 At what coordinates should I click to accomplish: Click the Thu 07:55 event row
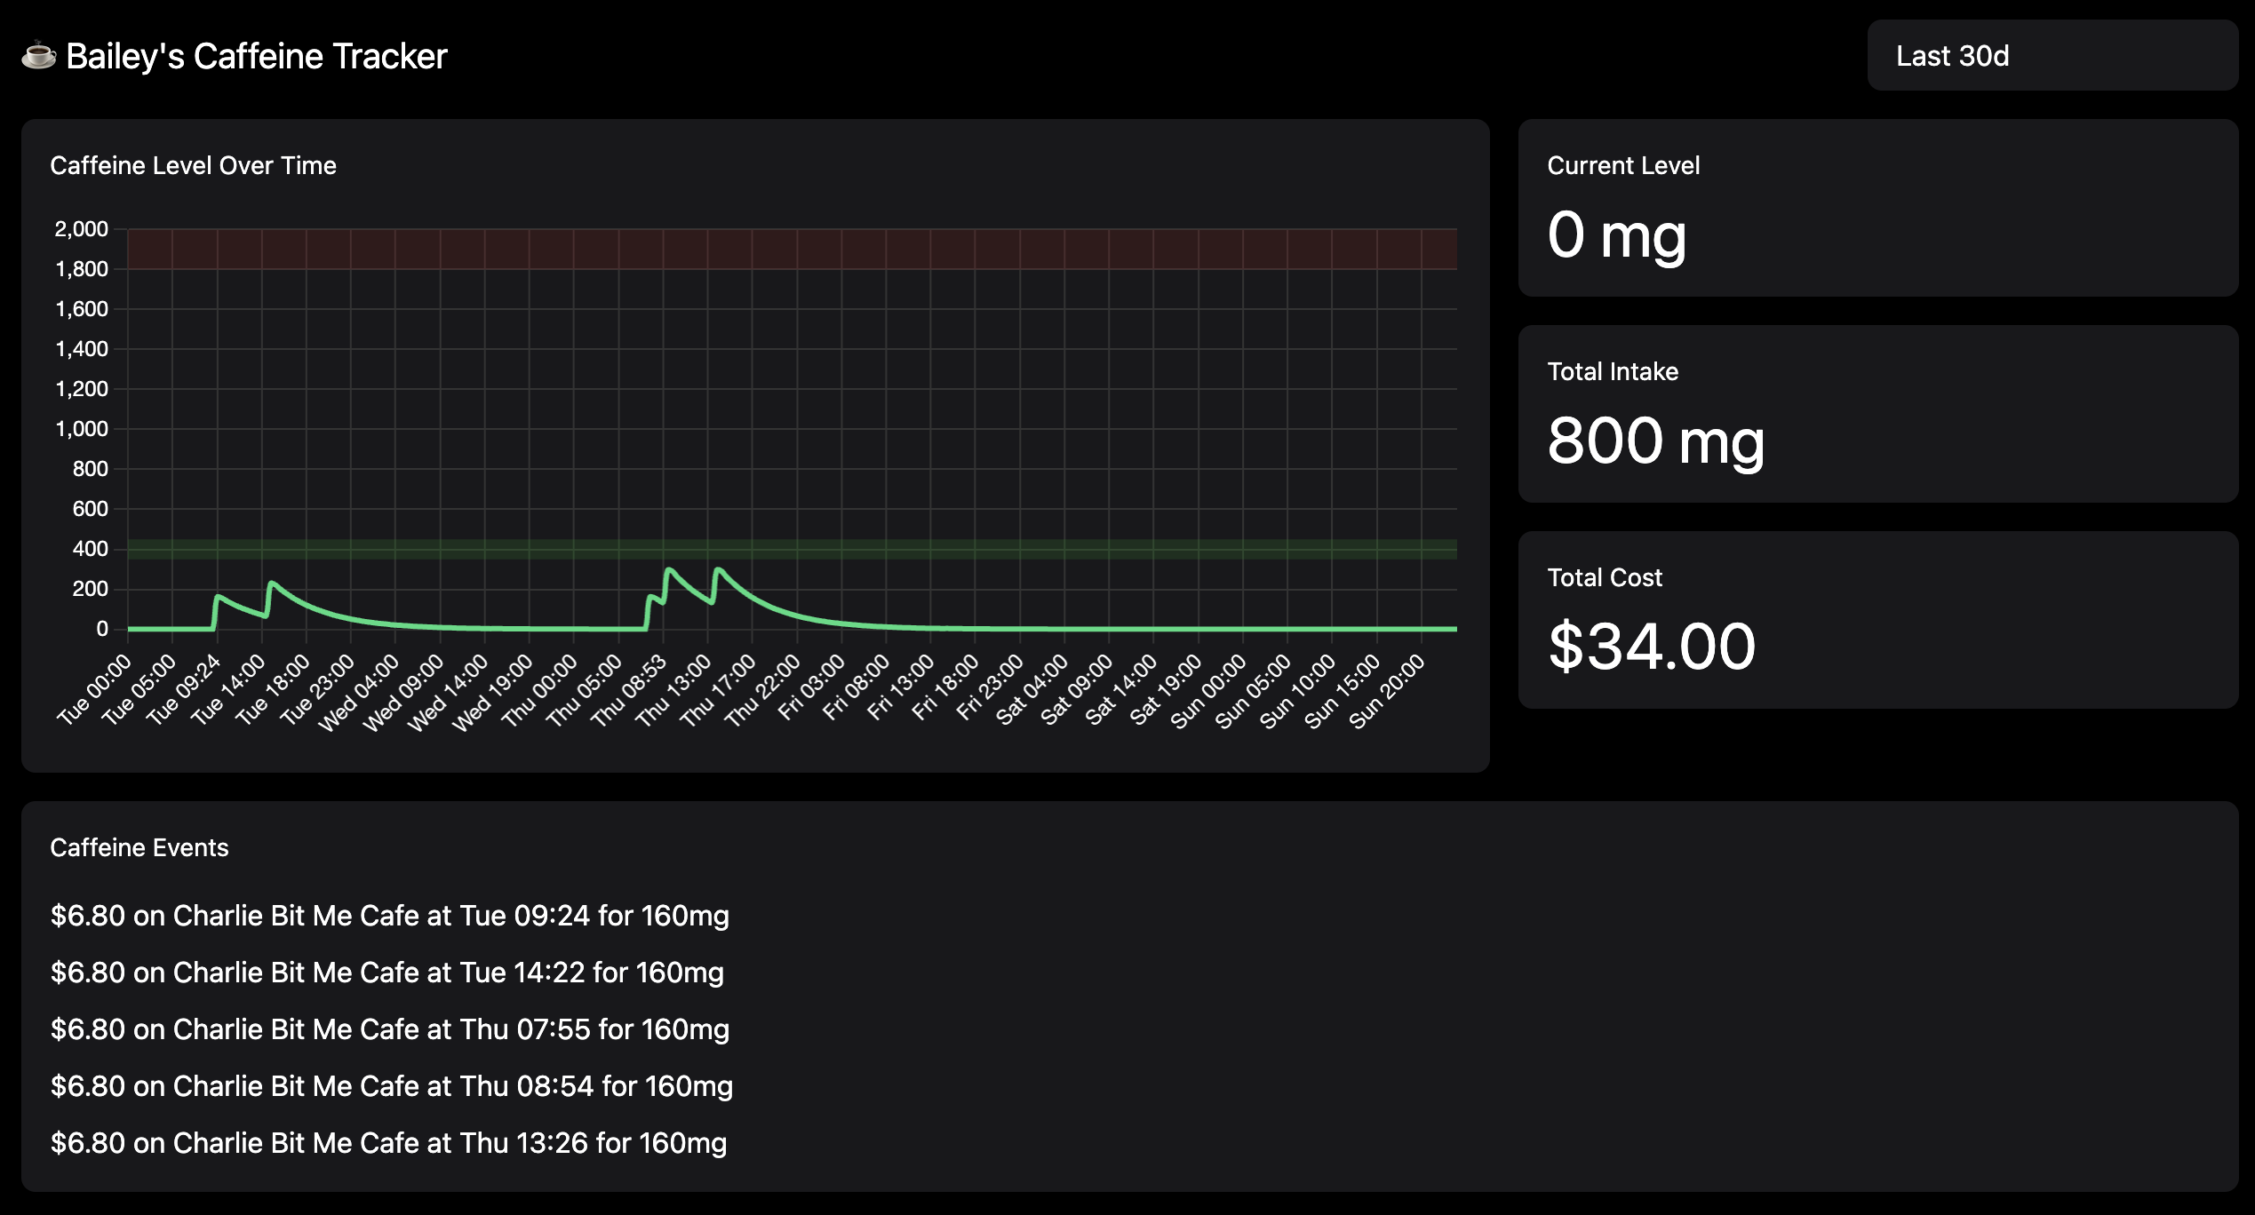pos(390,1029)
